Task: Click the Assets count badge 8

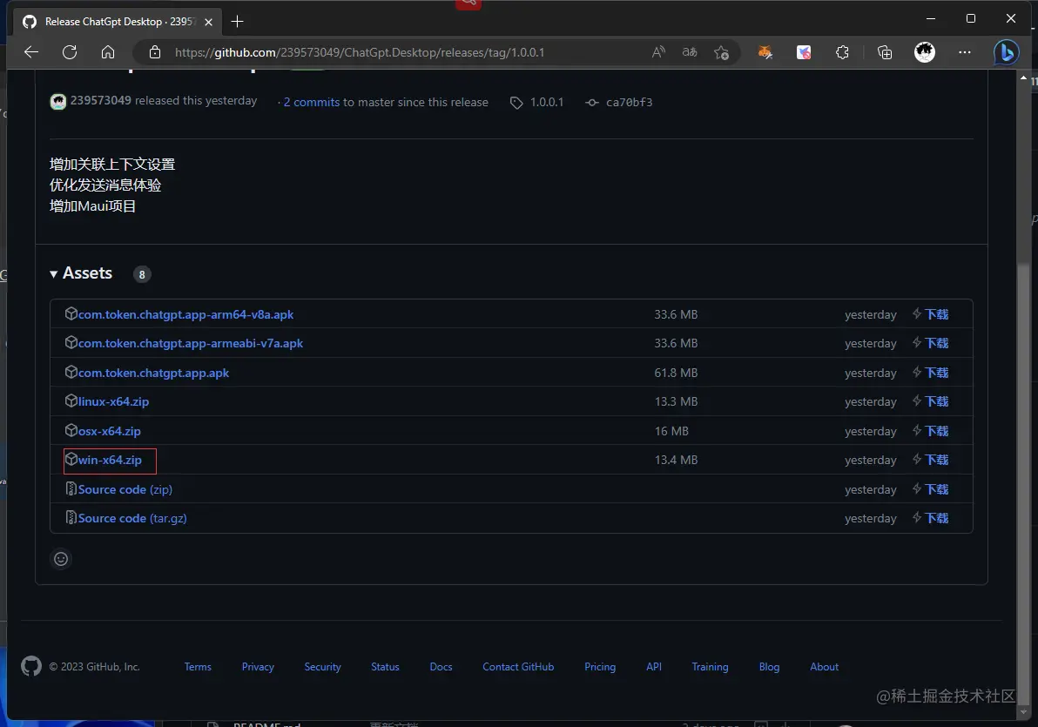Action: click(x=142, y=274)
